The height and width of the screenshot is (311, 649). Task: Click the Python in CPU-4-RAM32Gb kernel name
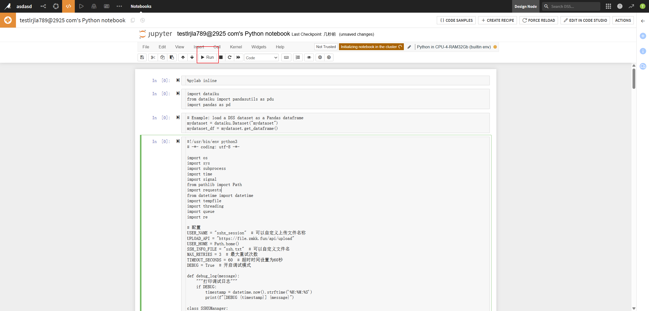coord(454,47)
